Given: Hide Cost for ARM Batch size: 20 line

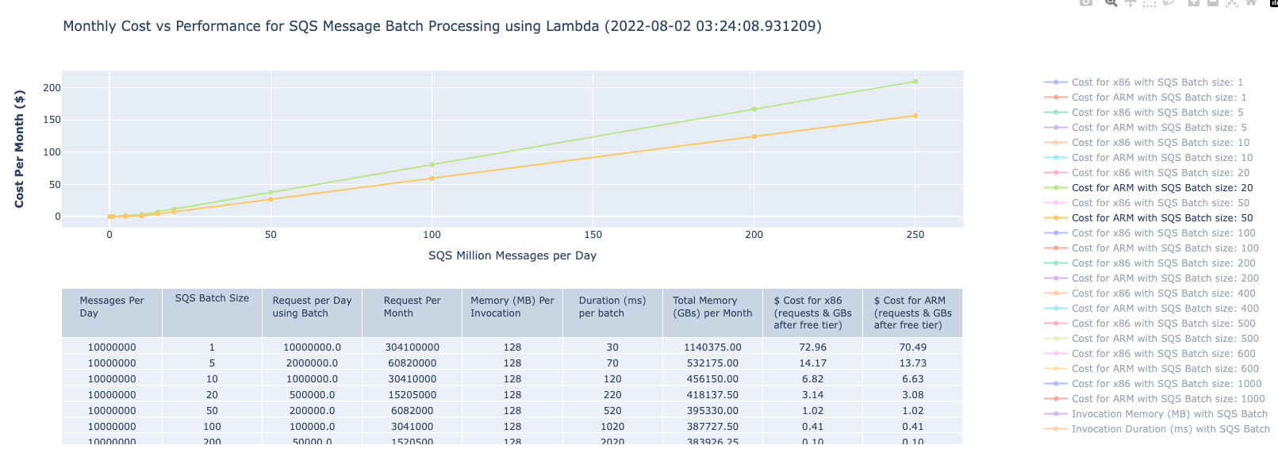Looking at the screenshot, I should tap(1149, 188).
